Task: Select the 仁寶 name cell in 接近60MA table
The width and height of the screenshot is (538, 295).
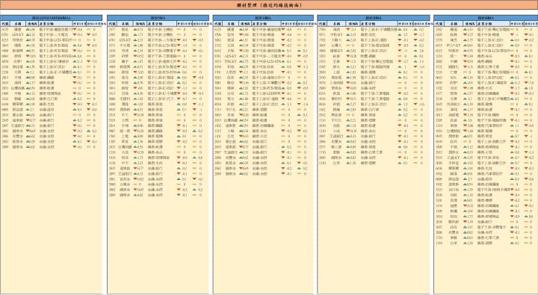Action: [454, 72]
